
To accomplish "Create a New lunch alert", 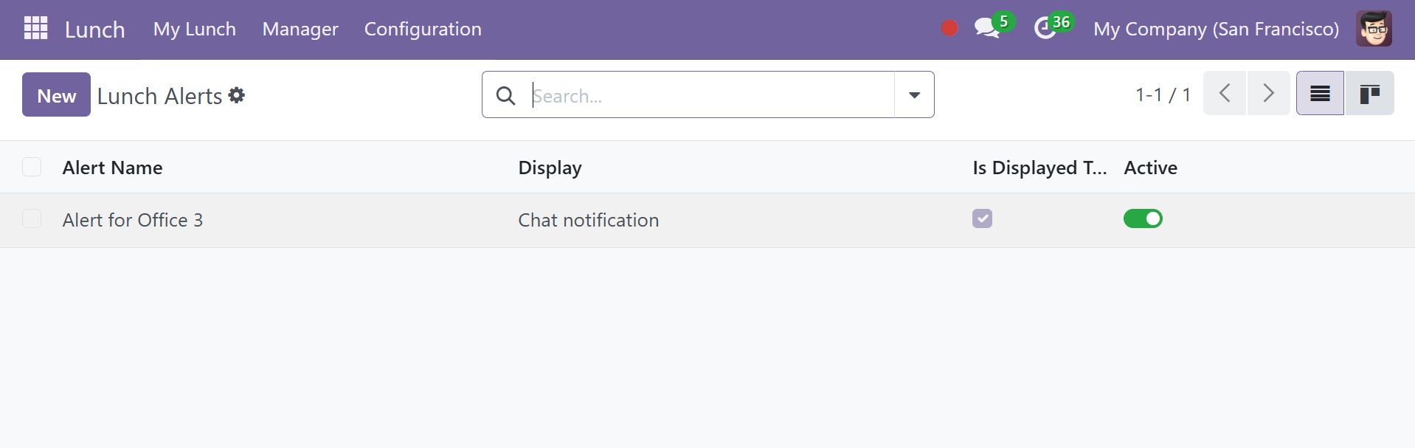I will tap(56, 94).
